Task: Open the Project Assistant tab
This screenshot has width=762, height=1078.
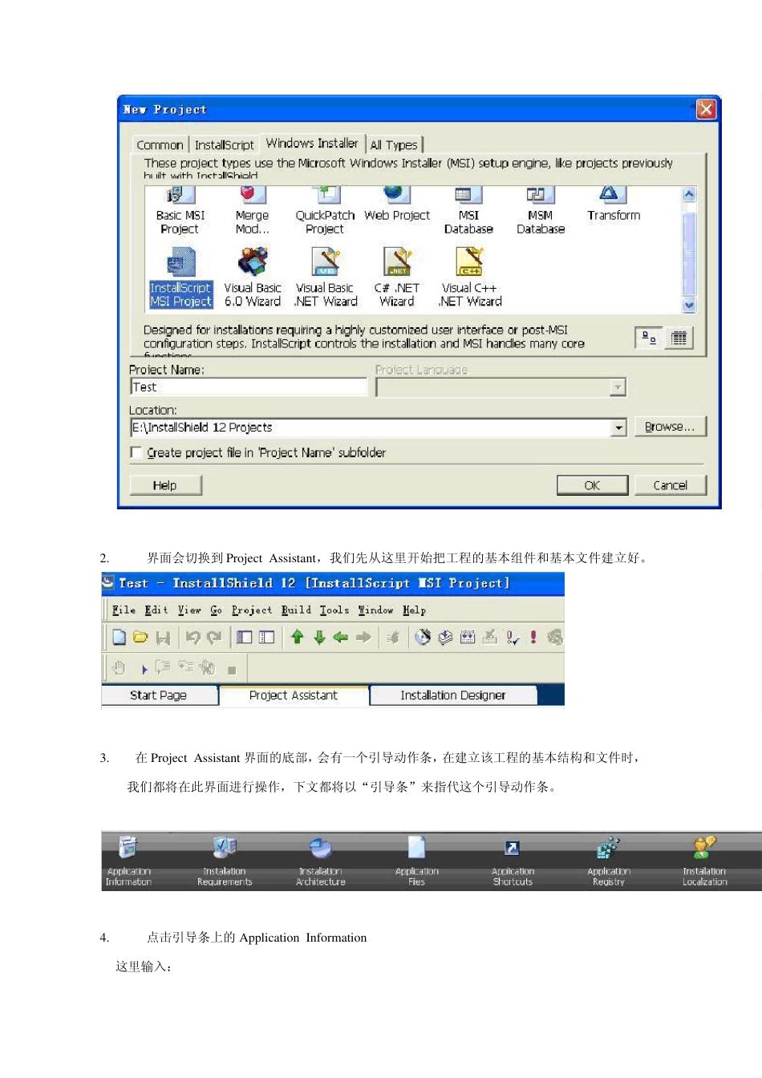Action: [x=294, y=695]
